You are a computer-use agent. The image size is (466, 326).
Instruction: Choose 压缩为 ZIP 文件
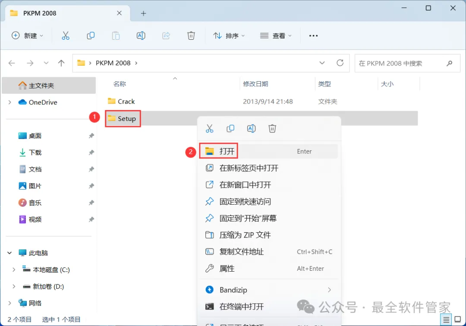coord(269,235)
